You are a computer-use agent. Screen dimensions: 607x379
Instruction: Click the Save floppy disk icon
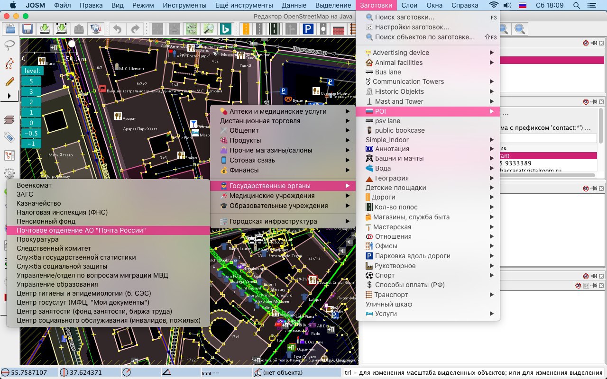(x=27, y=28)
